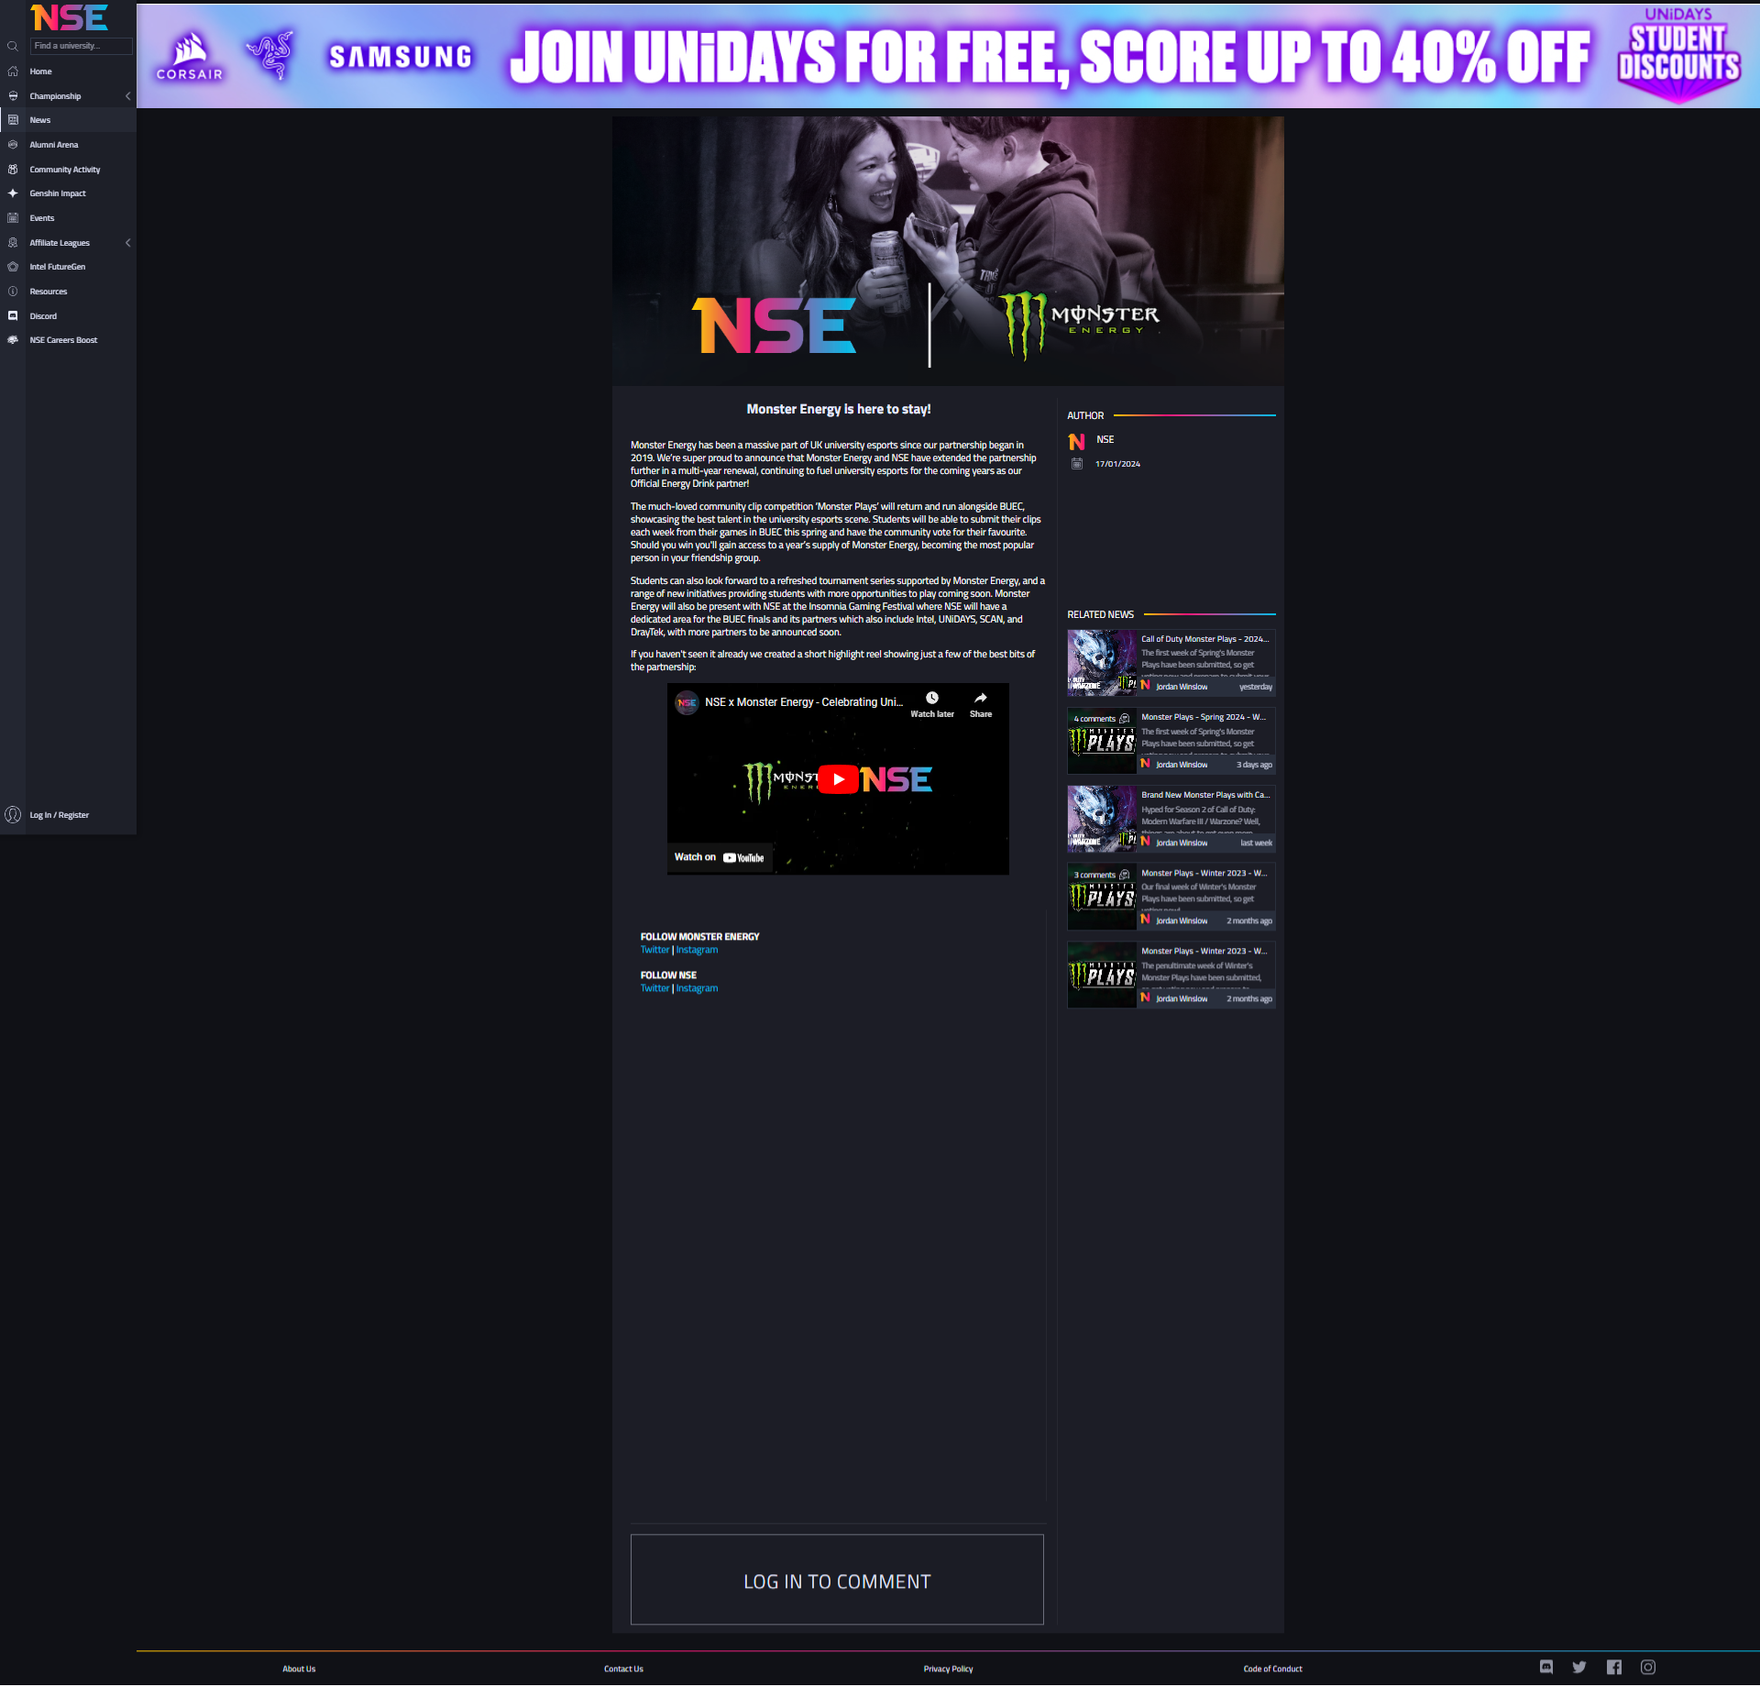Open Call of Duty Monster Plays thumbnail

click(x=1101, y=662)
